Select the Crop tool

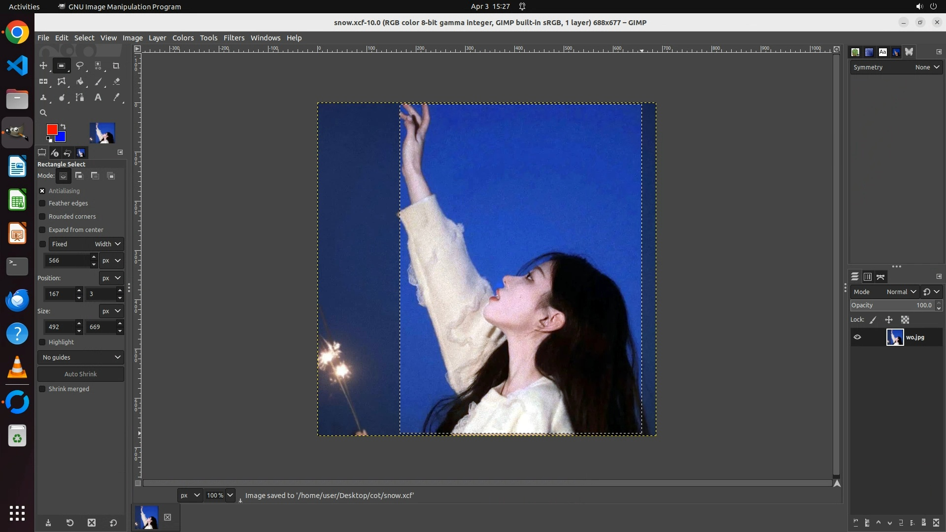point(116,66)
